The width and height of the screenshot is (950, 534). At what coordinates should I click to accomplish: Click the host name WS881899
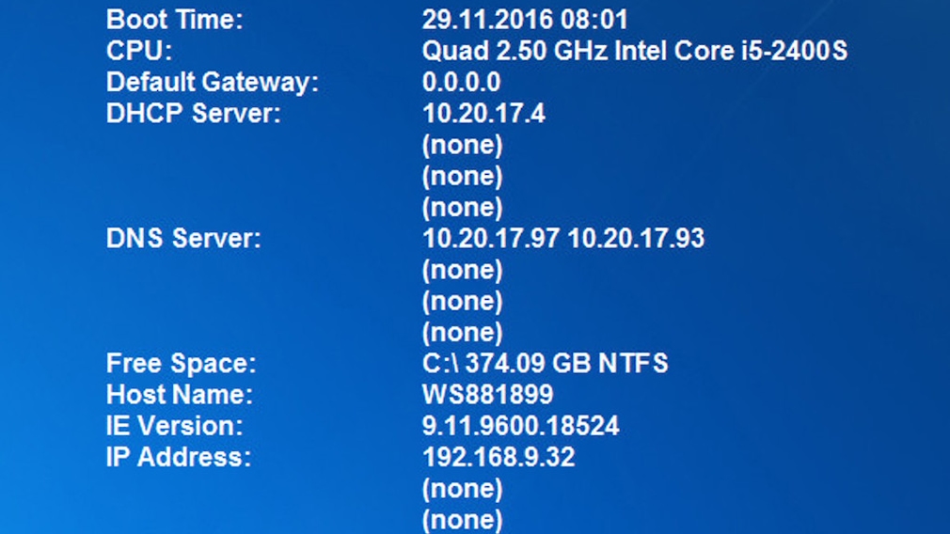488,395
